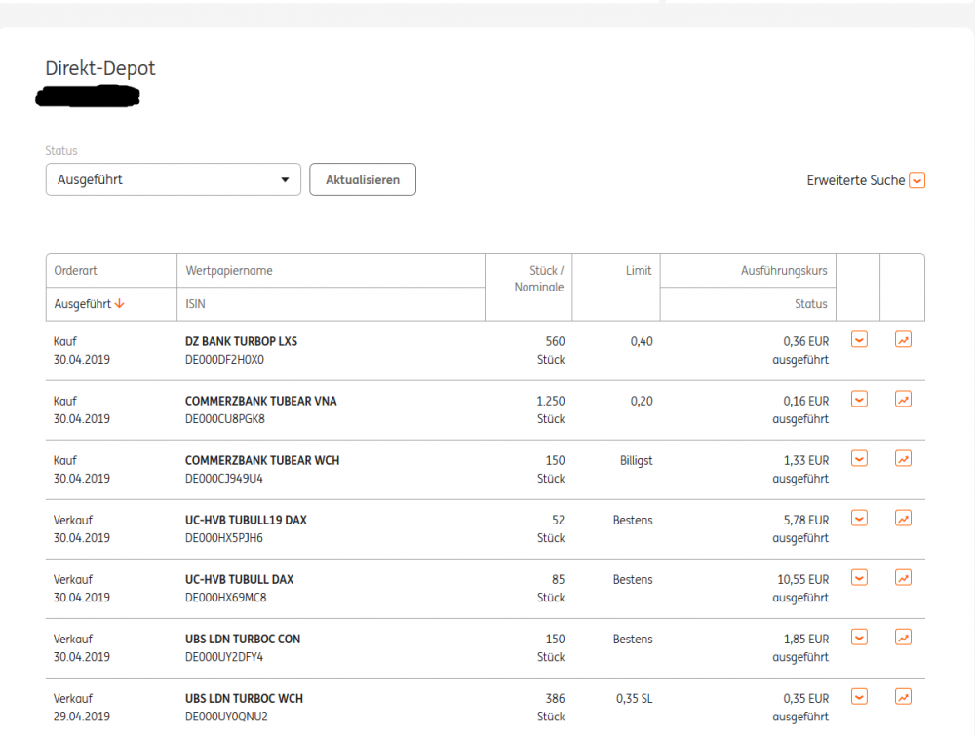Click the Wertpapiername column header
The width and height of the screenshot is (975, 737).
tap(229, 271)
